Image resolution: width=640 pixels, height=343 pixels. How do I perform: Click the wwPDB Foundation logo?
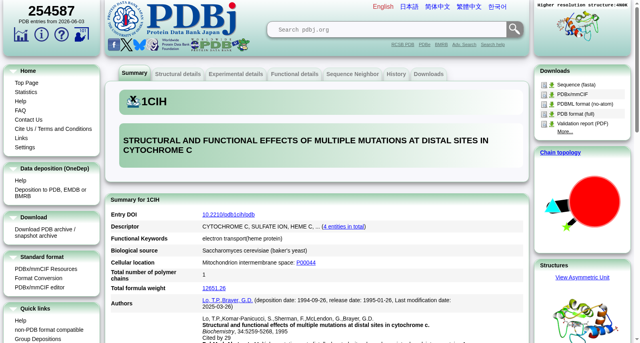pyautogui.click(x=168, y=45)
